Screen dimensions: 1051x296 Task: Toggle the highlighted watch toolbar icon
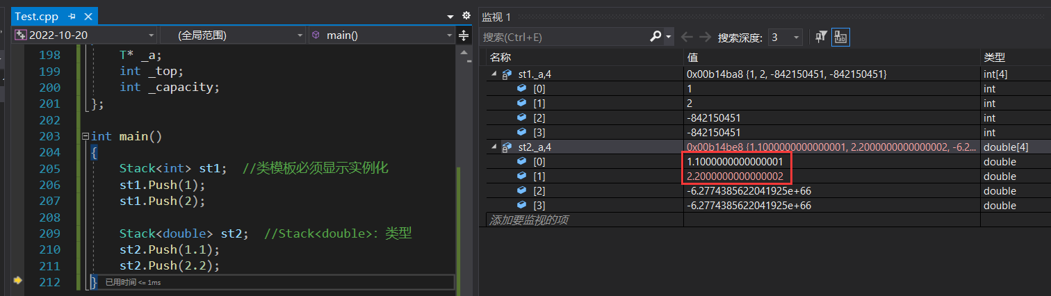point(840,37)
